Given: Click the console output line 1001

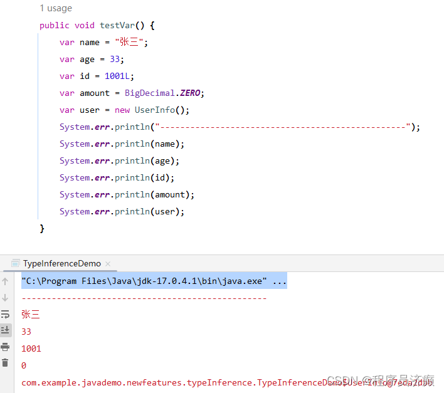Looking at the screenshot, I should tap(31, 349).
